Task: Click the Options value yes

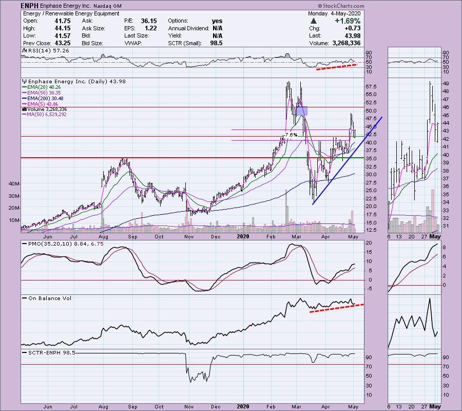Action: click(x=217, y=21)
